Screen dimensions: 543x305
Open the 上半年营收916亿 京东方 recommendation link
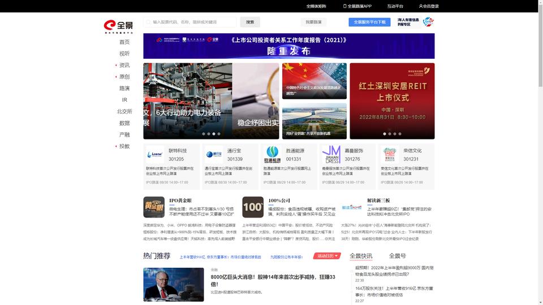pyautogui.click(x=220, y=258)
